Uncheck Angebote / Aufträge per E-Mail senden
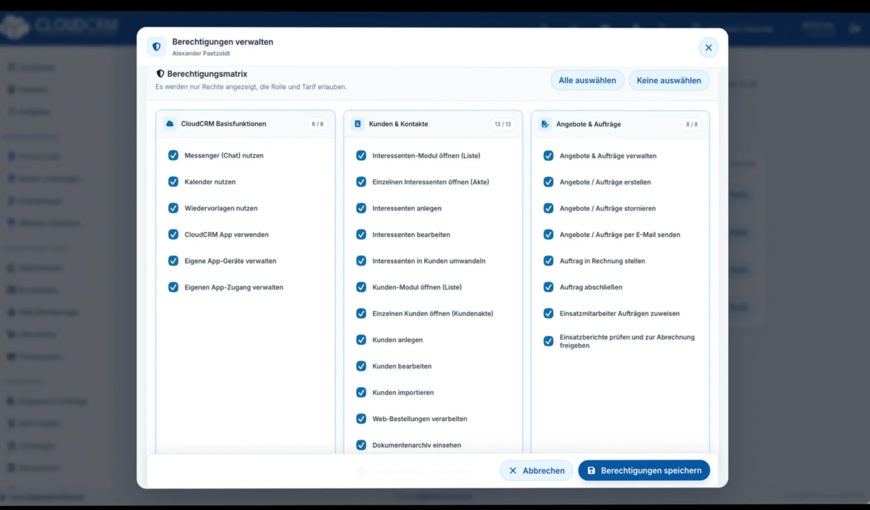The width and height of the screenshot is (870, 510). pos(549,234)
